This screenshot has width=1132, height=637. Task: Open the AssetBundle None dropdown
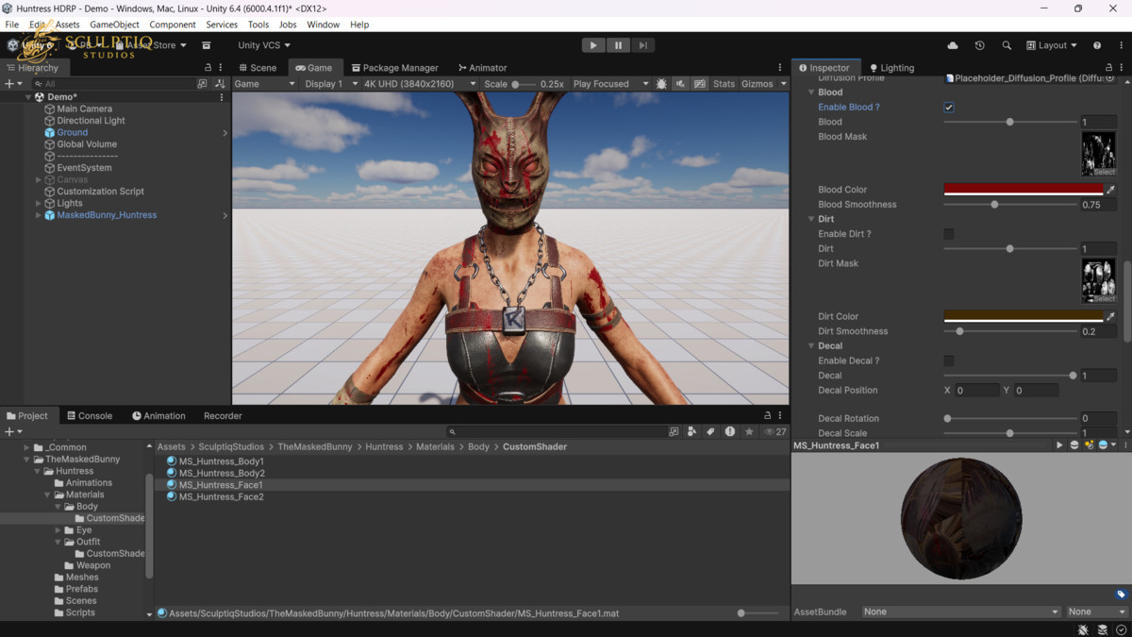coord(961,612)
